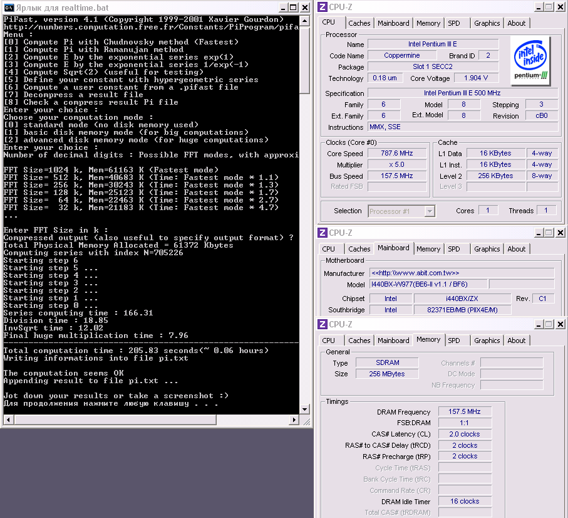The height and width of the screenshot is (518, 568).
Task: Click the command prompt icon in realtime.bat title bar
Action: click(9, 8)
